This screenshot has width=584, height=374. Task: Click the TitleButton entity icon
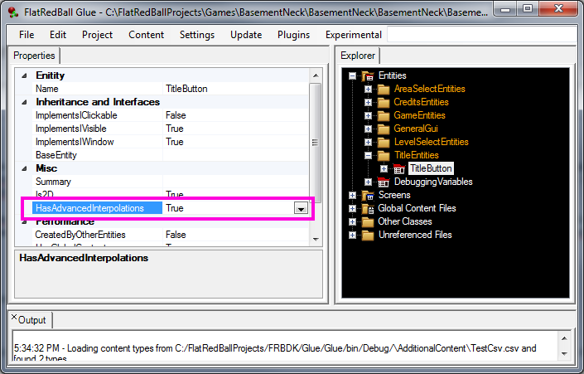(x=399, y=169)
